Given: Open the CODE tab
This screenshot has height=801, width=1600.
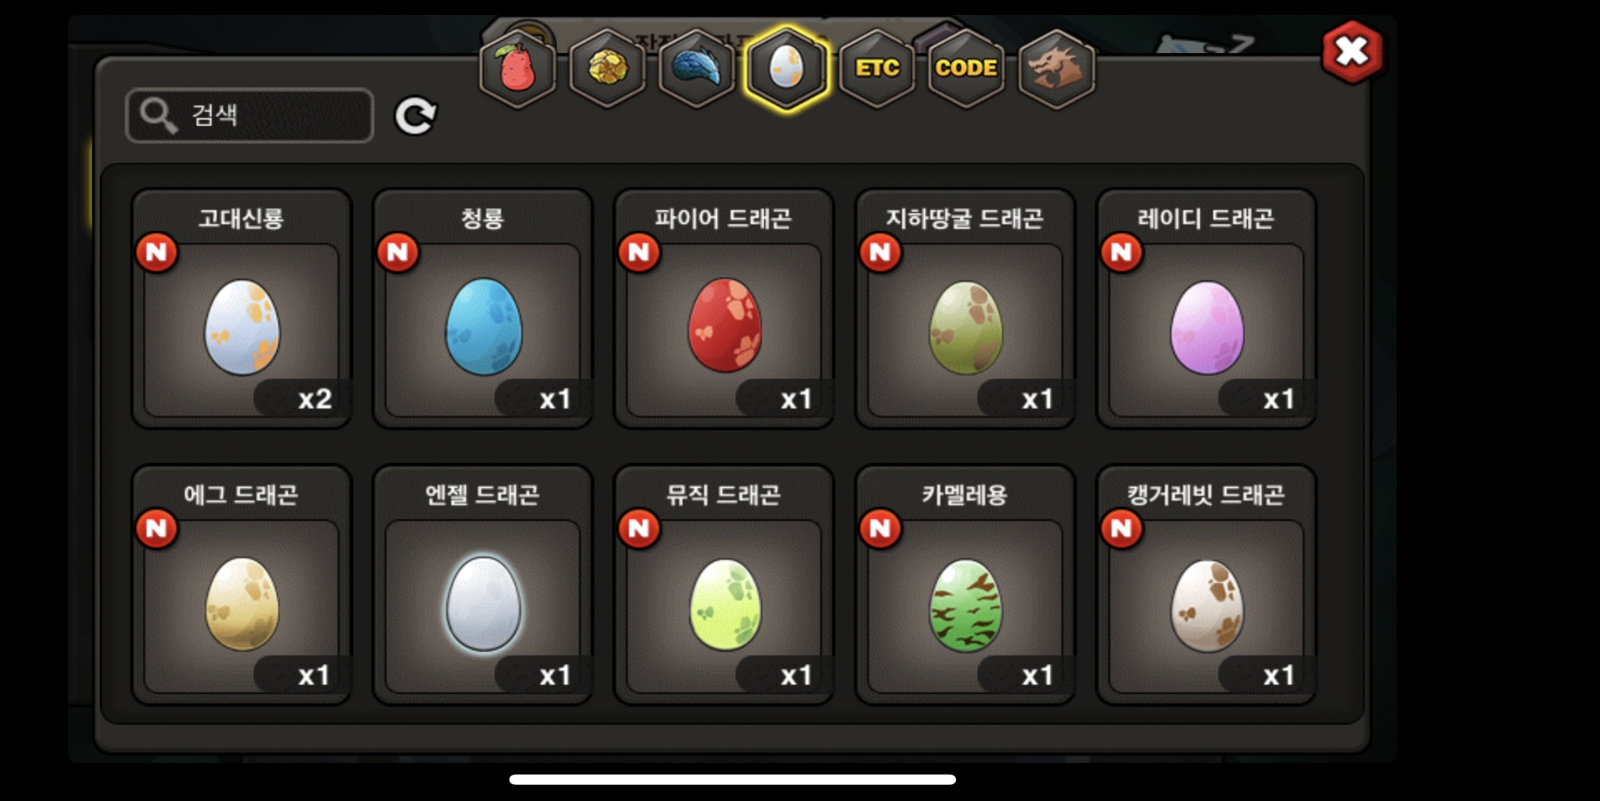Looking at the screenshot, I should (x=966, y=69).
